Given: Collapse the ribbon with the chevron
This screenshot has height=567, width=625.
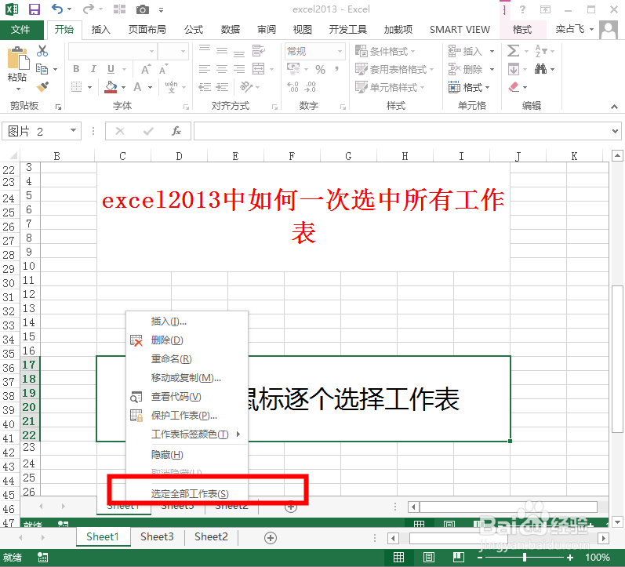Looking at the screenshot, I should (x=614, y=107).
